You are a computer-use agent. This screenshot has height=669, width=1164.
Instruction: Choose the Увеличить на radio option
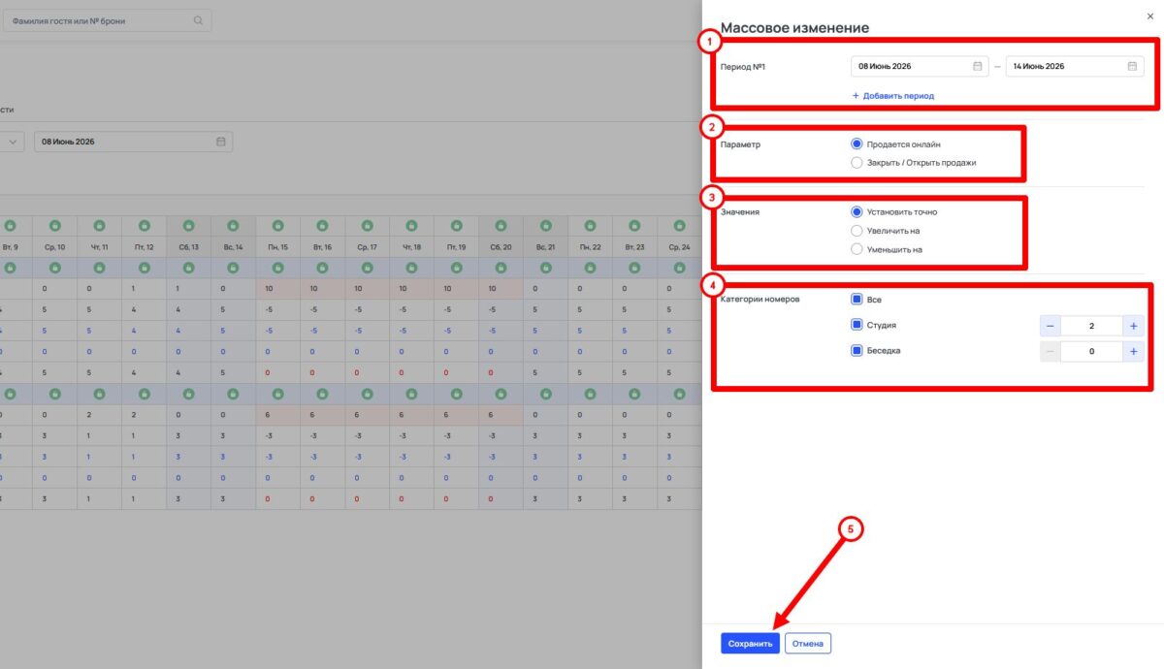pyautogui.click(x=857, y=231)
